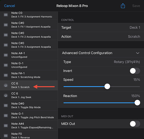Open the Action selector showing Scratch
This screenshot has width=144, height=139.
pos(101,36)
